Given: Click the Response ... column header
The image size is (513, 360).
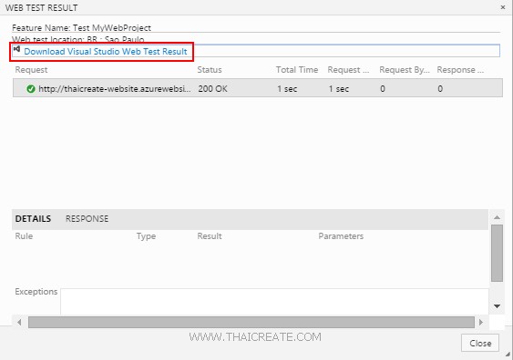Looking at the screenshot, I should [x=460, y=70].
